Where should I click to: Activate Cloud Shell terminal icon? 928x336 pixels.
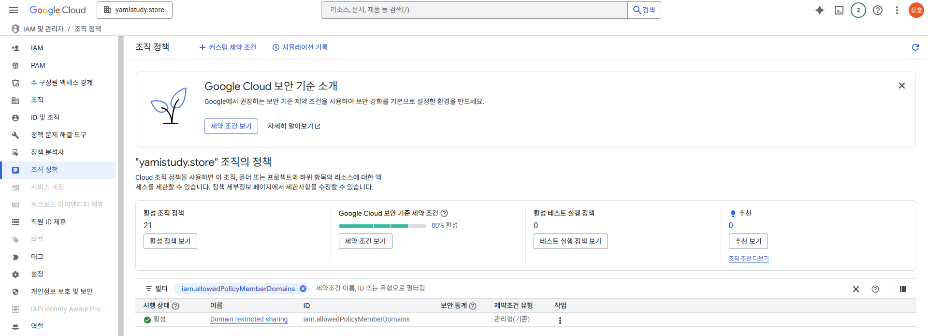coord(839,10)
